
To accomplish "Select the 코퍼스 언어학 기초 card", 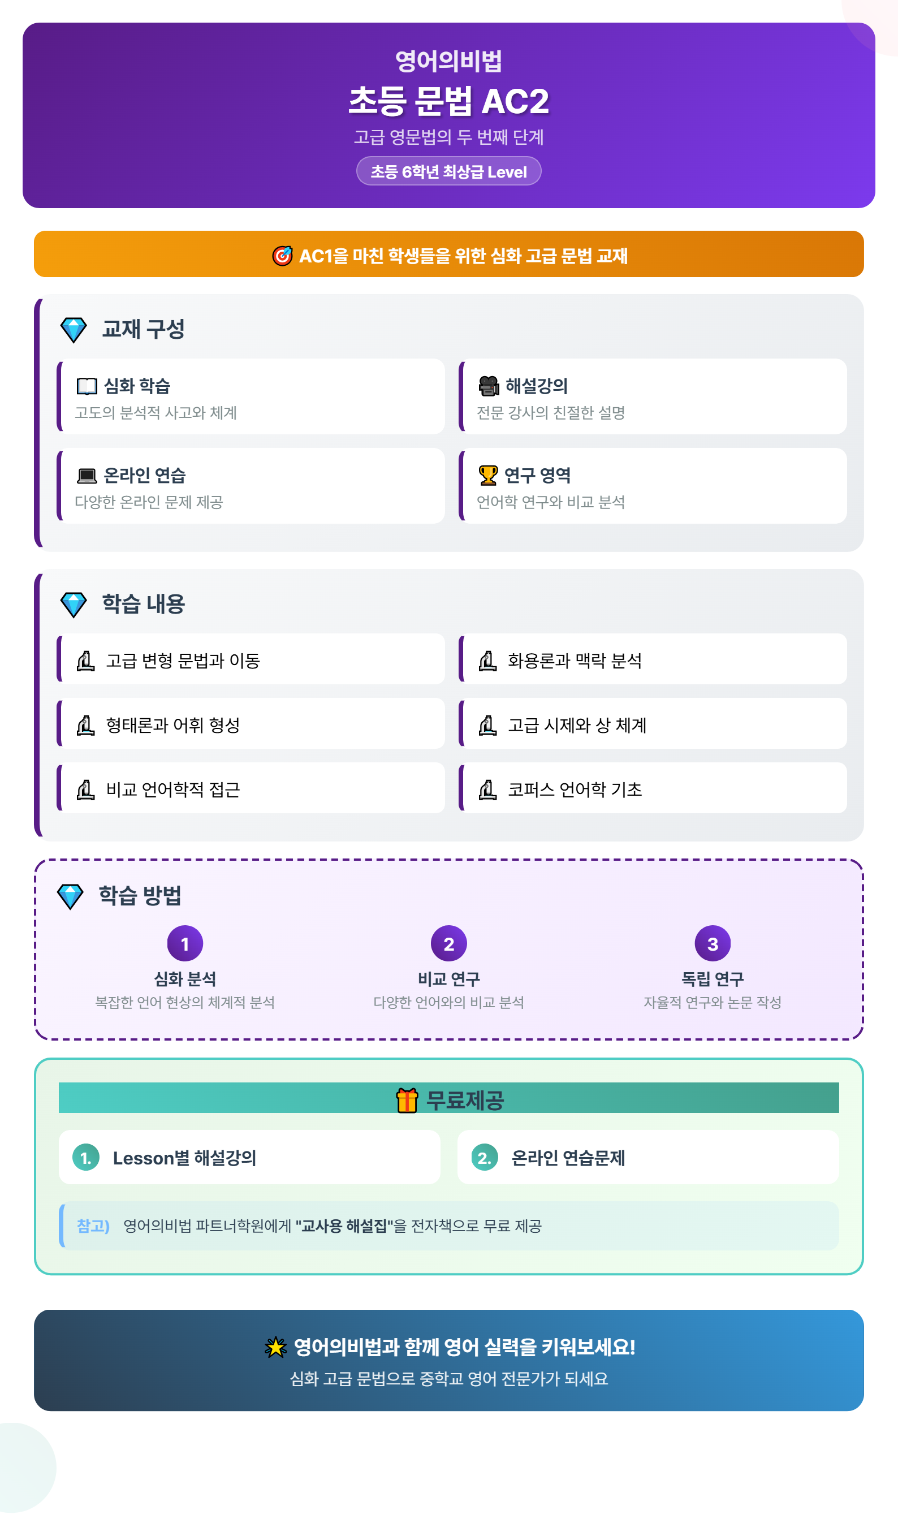I will click(x=653, y=788).
